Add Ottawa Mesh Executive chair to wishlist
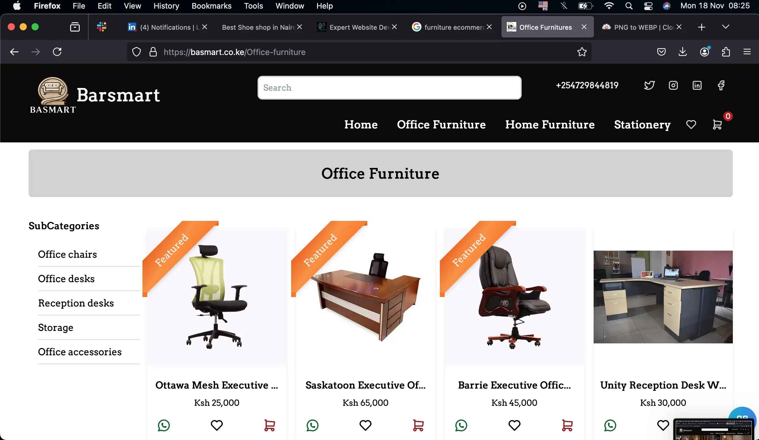Viewport: 759px width, 440px height. pyautogui.click(x=216, y=425)
